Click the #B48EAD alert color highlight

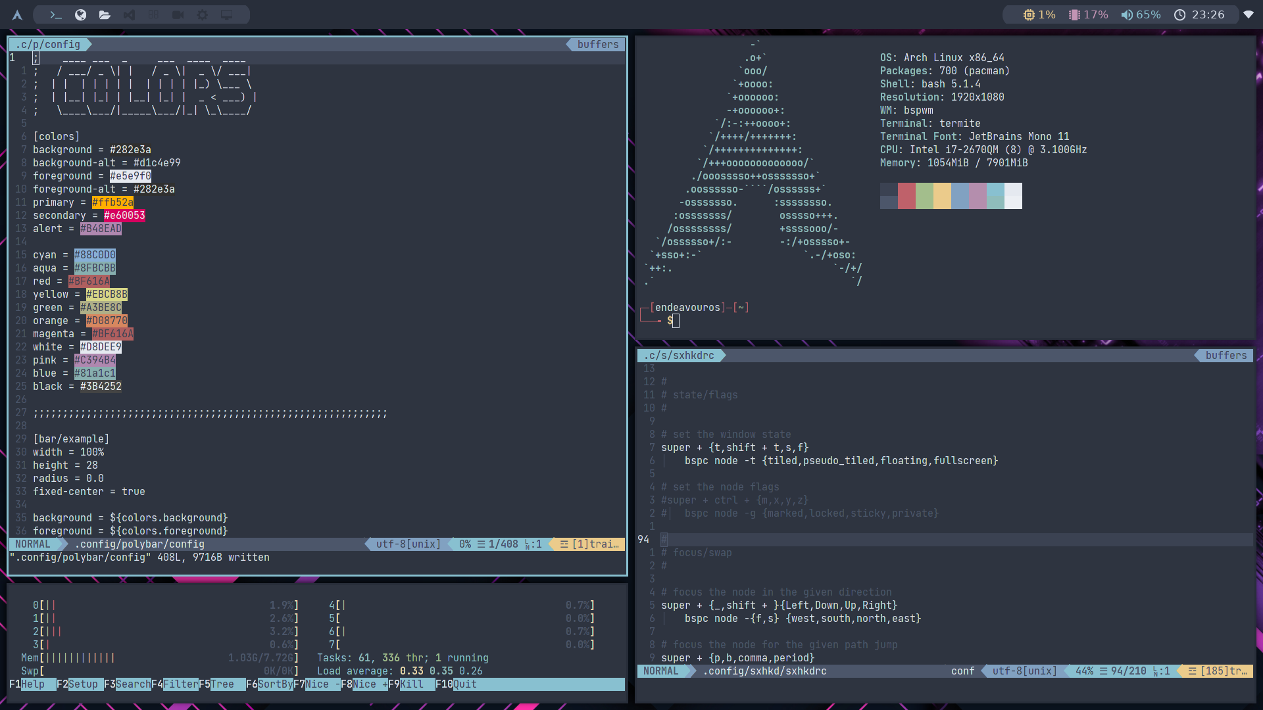coord(101,228)
